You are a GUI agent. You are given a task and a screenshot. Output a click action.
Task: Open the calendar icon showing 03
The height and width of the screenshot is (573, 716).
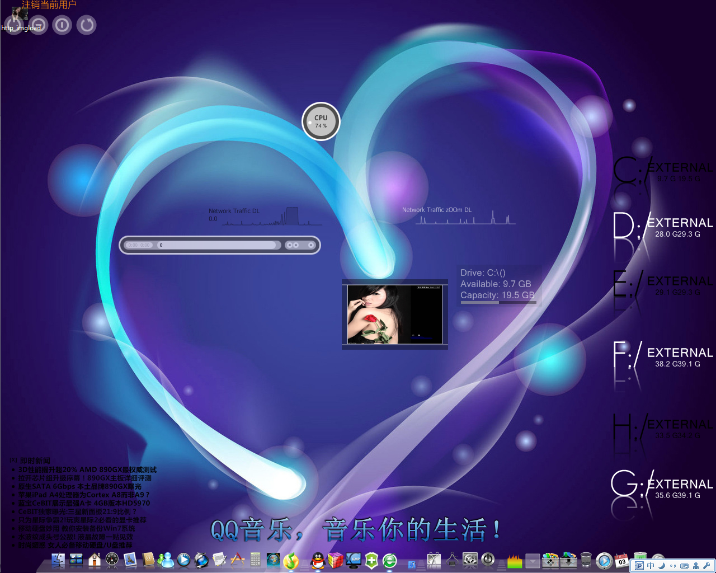click(621, 560)
